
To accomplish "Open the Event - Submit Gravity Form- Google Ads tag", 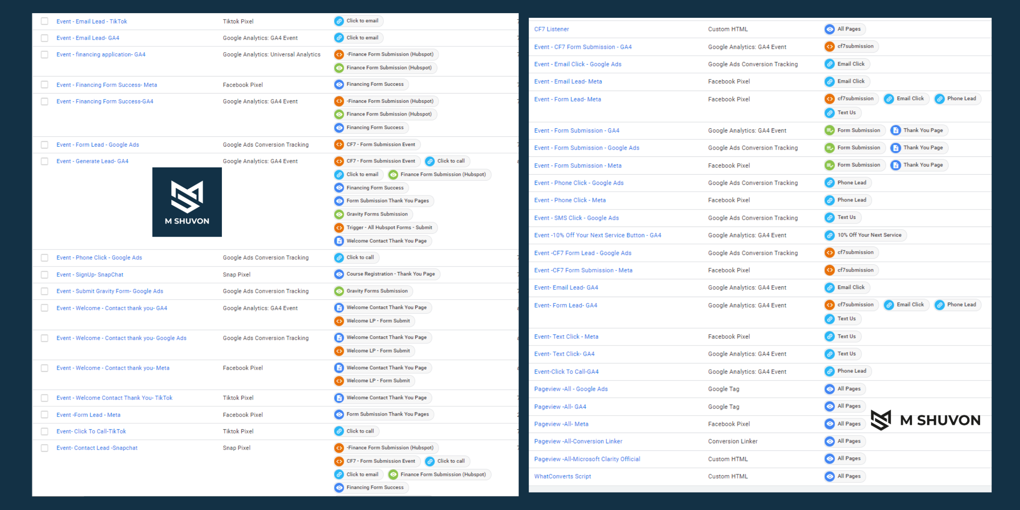I will click(x=110, y=291).
